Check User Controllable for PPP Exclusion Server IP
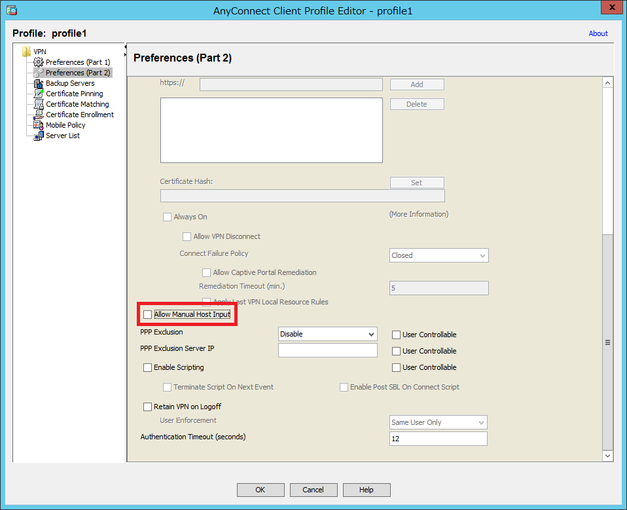Image resolution: width=627 pixels, height=510 pixels. click(x=396, y=351)
